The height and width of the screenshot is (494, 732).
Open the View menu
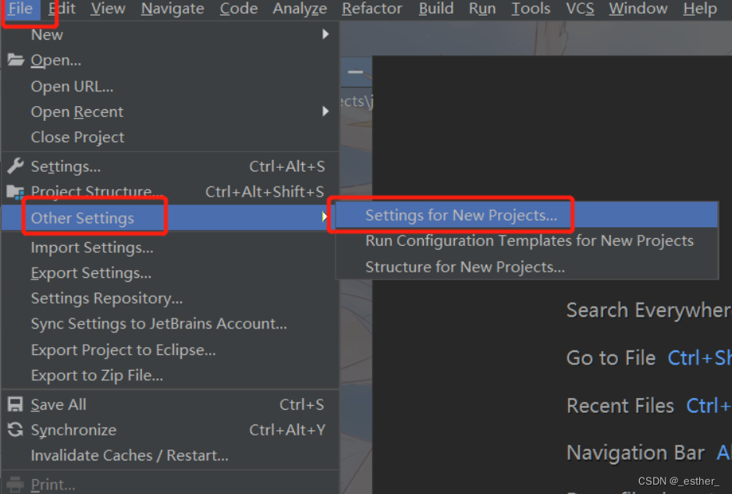[108, 9]
